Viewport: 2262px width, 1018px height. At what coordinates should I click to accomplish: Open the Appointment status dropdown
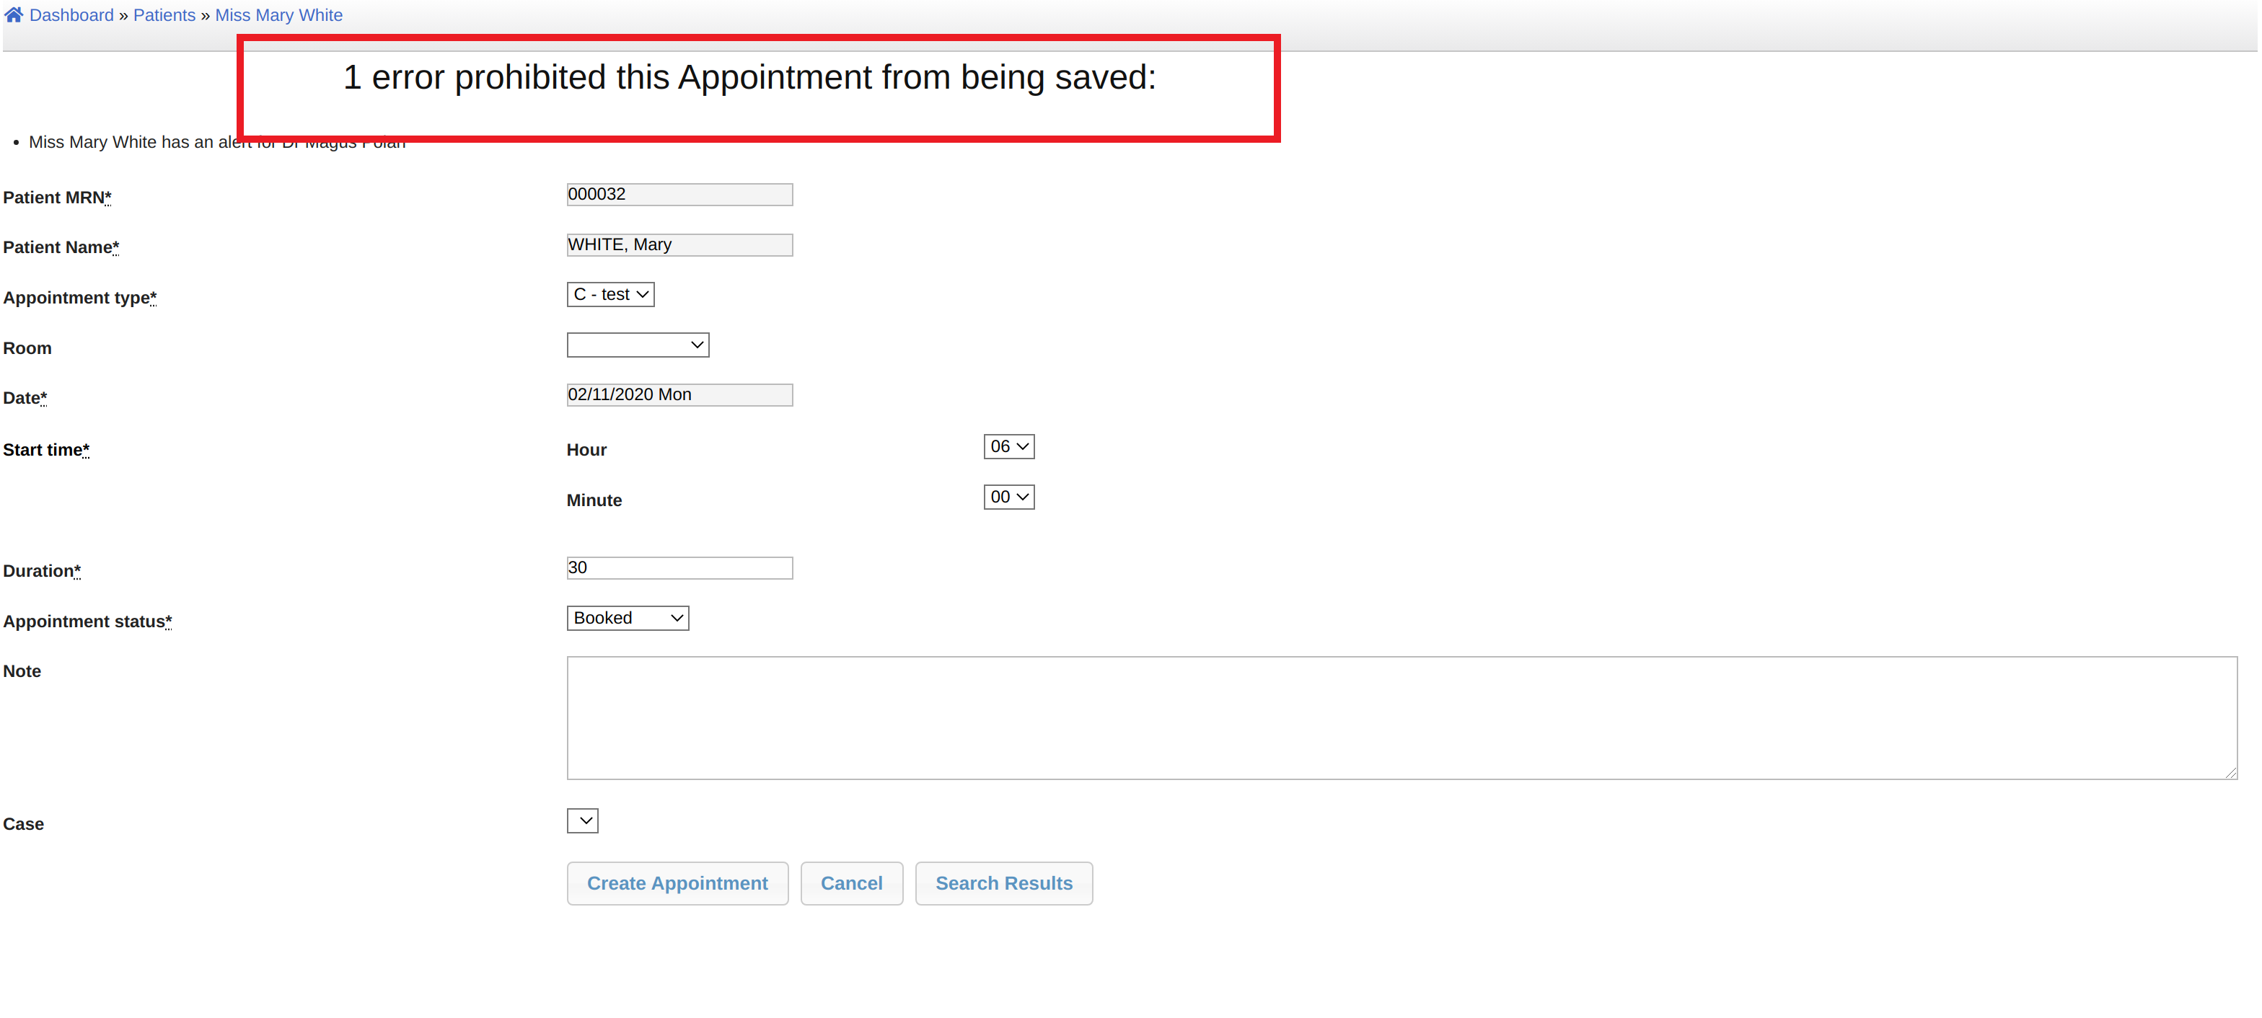click(x=627, y=619)
